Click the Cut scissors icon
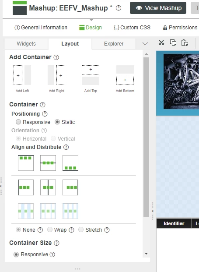The width and height of the screenshot is (199, 272). [x=161, y=42]
